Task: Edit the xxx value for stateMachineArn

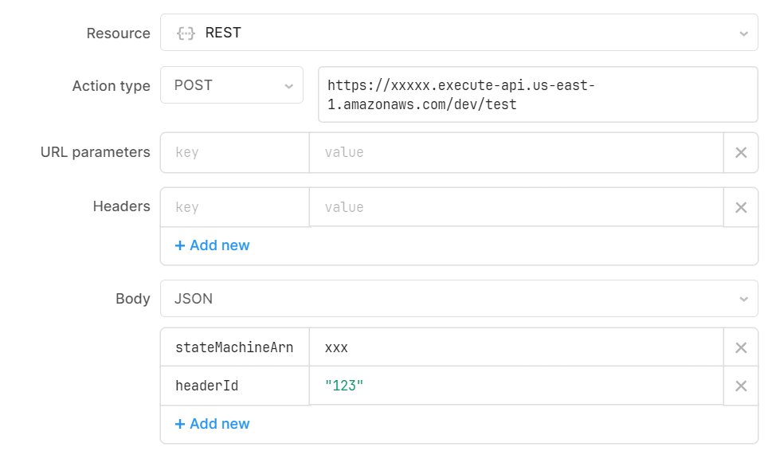Action: [516, 347]
